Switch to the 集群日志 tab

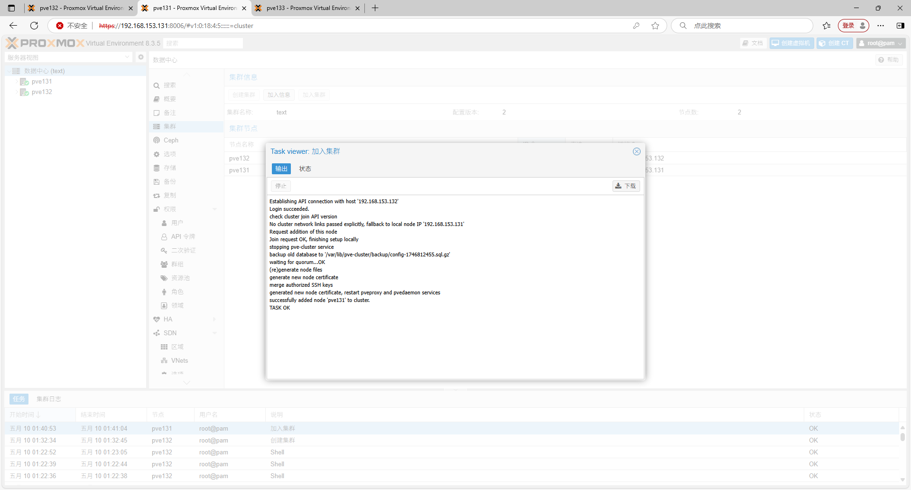click(x=49, y=399)
